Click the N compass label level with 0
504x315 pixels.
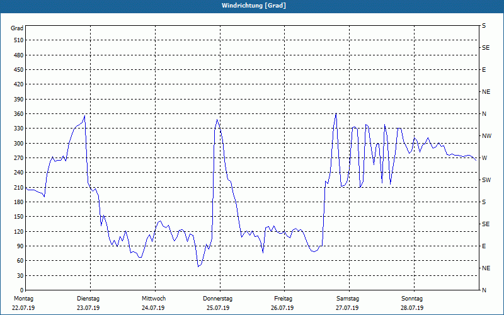click(484, 290)
